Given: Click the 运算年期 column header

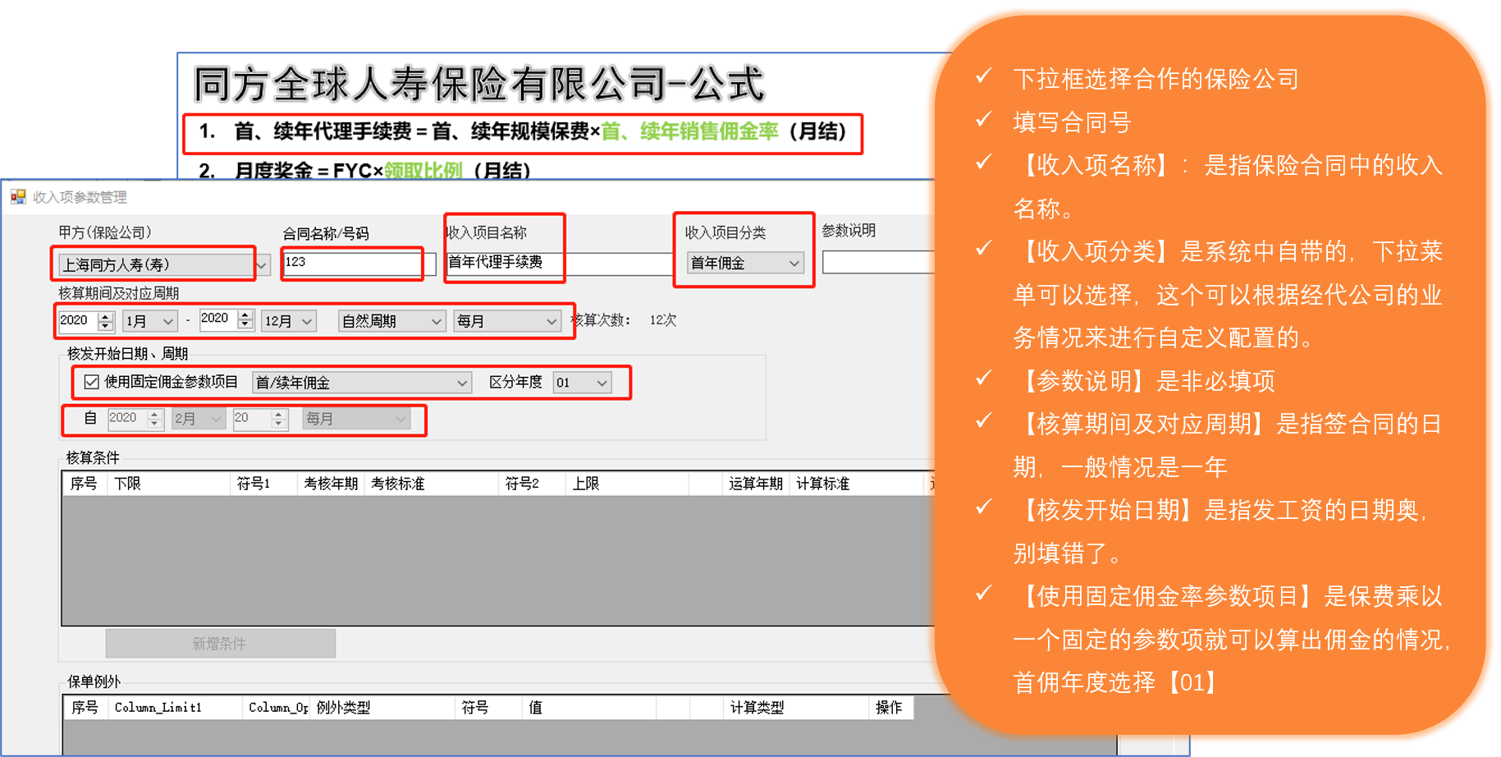Looking at the screenshot, I should click(755, 484).
